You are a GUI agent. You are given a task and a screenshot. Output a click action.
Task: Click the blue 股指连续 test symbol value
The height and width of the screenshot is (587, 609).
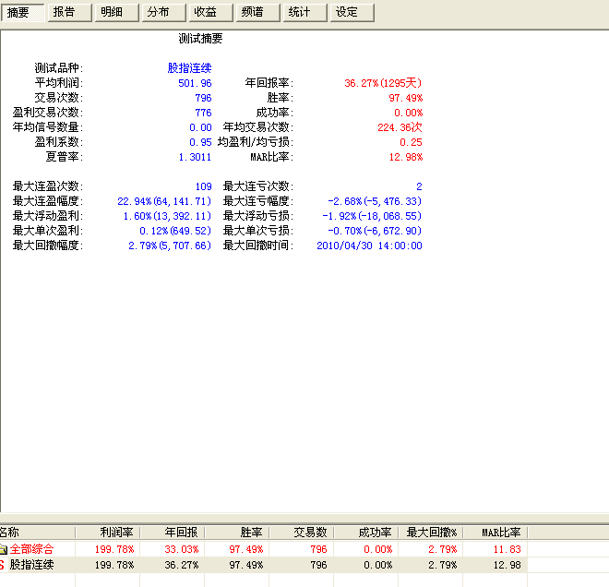pos(189,68)
